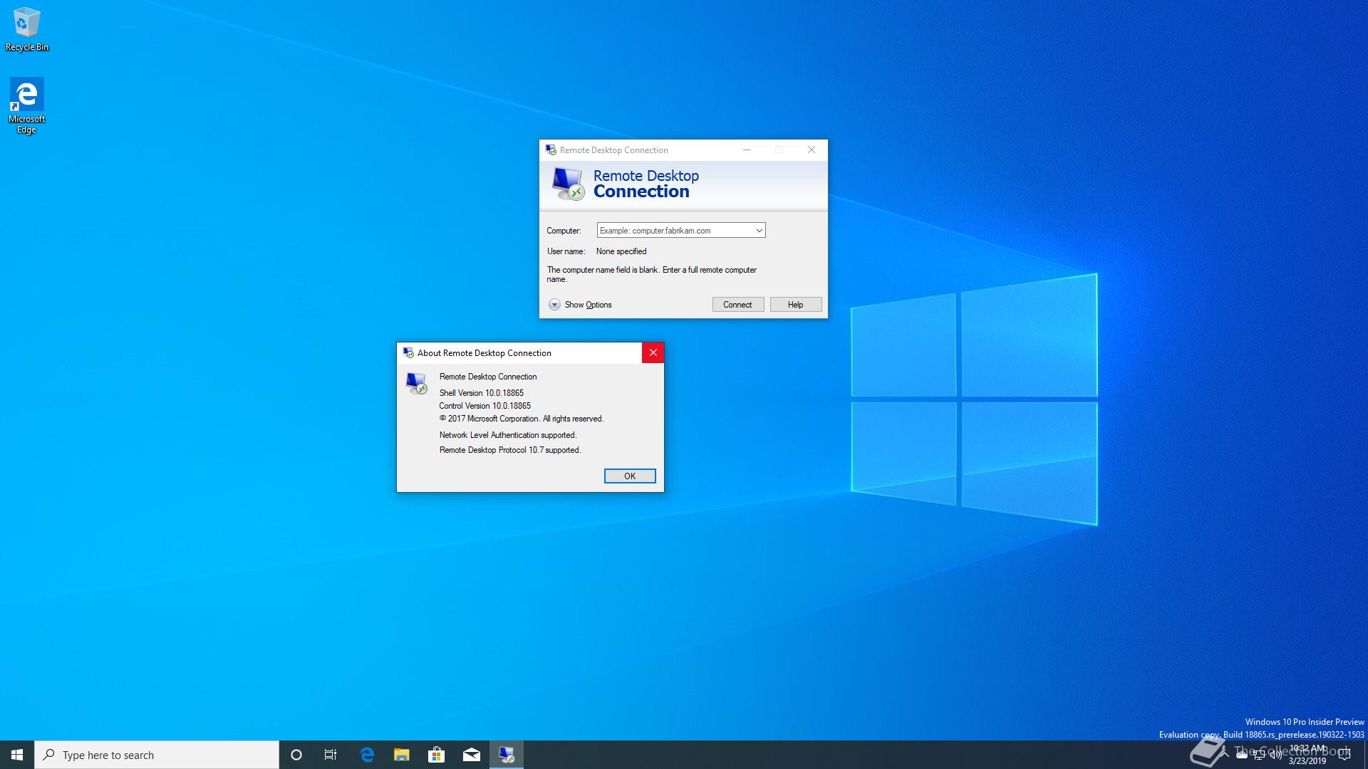The height and width of the screenshot is (769, 1368).
Task: Minimize the Remote Desktop Connection window
Action: [747, 150]
